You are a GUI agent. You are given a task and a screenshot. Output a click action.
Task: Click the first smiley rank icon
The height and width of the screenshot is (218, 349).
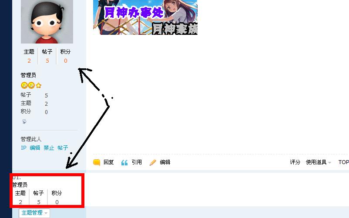click(24, 85)
